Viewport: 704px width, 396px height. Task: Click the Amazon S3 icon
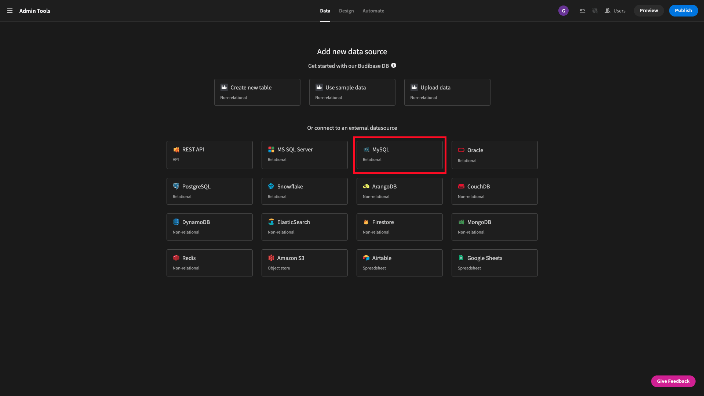tap(271, 258)
